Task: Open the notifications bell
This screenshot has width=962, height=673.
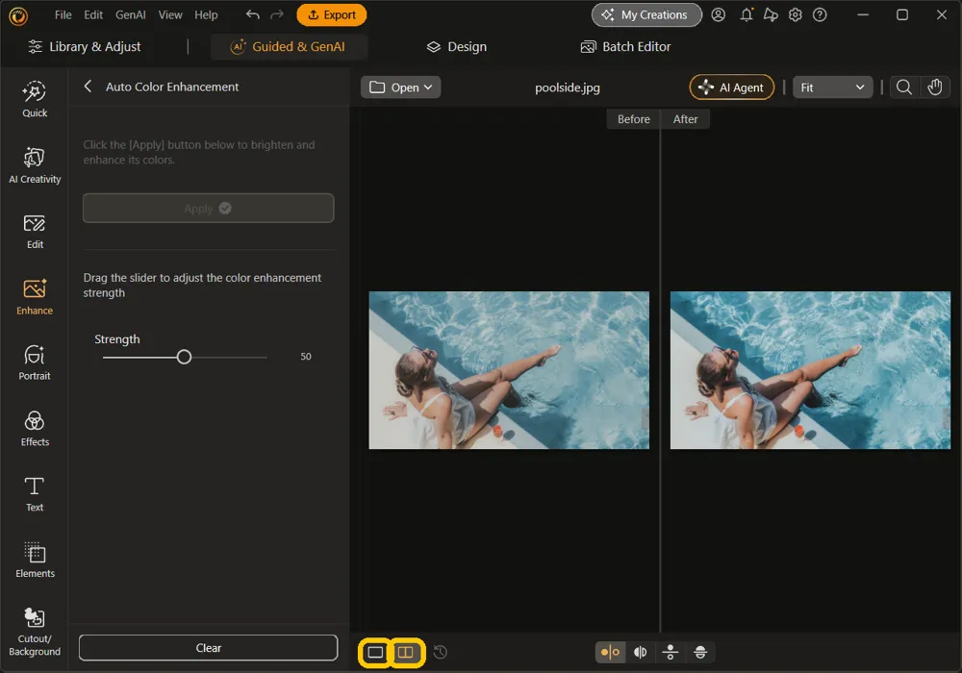Action: [747, 14]
